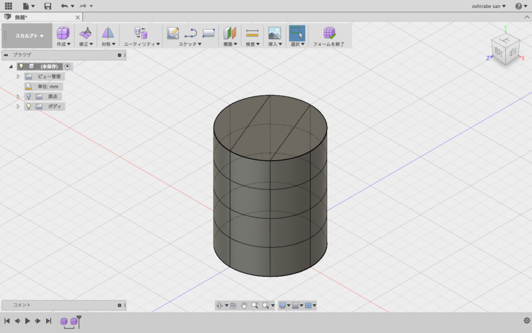Expand the ボディ tree node

pyautogui.click(x=18, y=106)
